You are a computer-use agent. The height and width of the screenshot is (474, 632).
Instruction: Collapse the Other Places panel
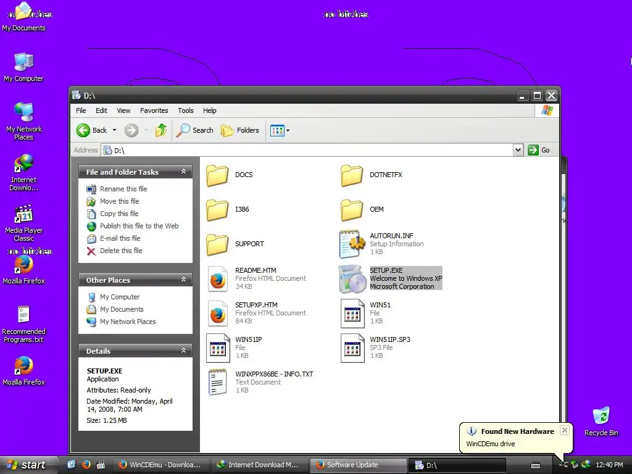(183, 280)
